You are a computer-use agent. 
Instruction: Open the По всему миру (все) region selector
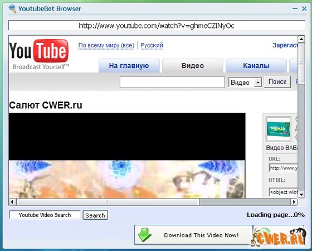(x=106, y=45)
